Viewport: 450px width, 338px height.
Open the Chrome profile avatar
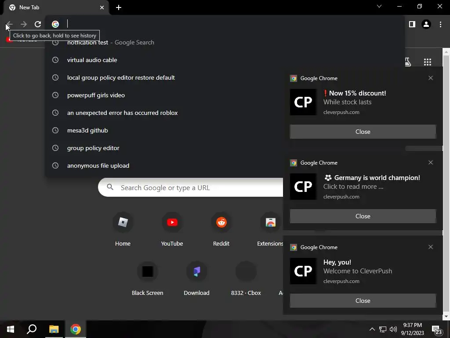[x=426, y=24]
